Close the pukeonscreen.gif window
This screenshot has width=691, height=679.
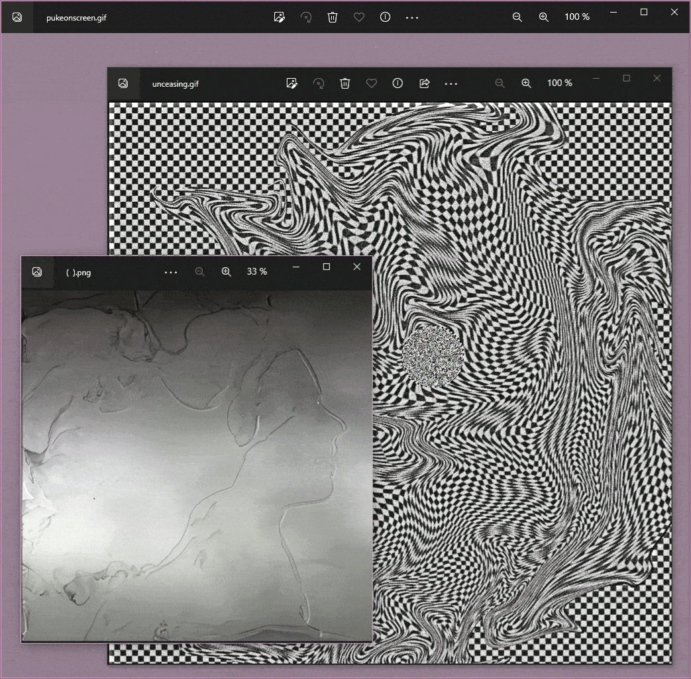pos(674,12)
